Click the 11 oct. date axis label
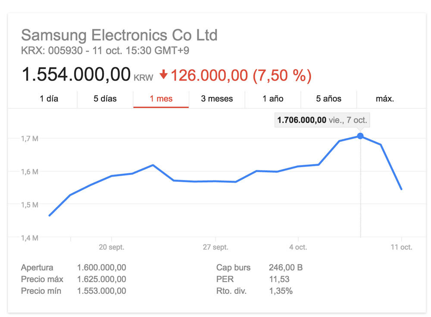 (x=401, y=247)
